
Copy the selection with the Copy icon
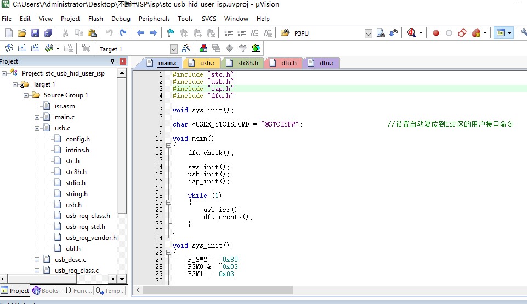point(79,33)
